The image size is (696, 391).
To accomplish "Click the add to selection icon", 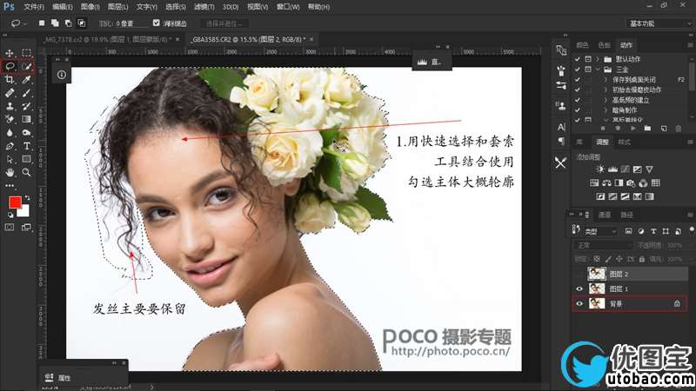I will click(x=55, y=23).
